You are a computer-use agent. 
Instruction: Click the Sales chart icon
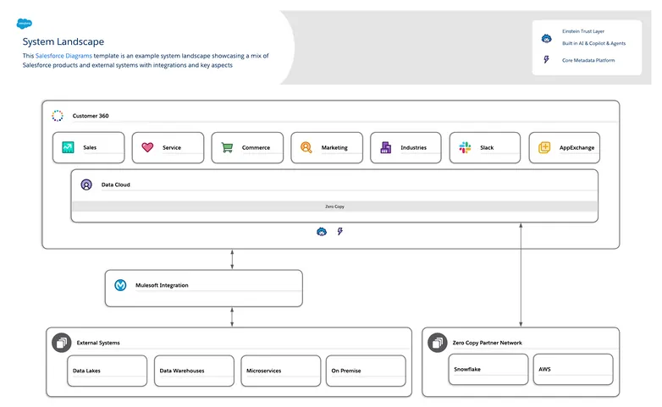tap(68, 147)
